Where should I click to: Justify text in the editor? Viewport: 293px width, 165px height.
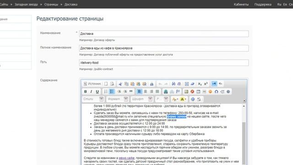point(157,92)
